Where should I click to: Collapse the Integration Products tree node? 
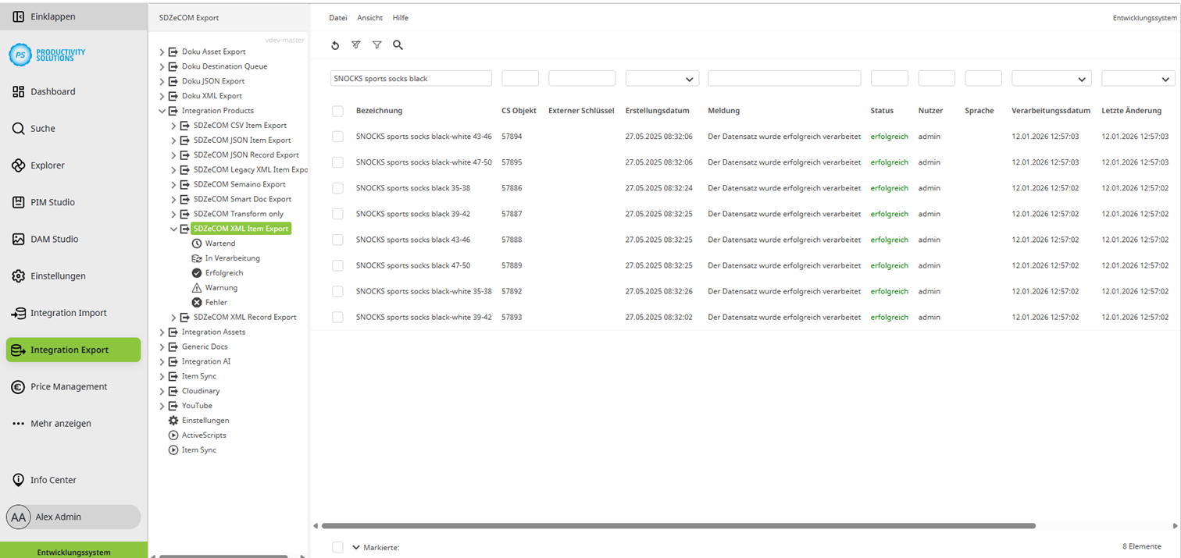[162, 110]
